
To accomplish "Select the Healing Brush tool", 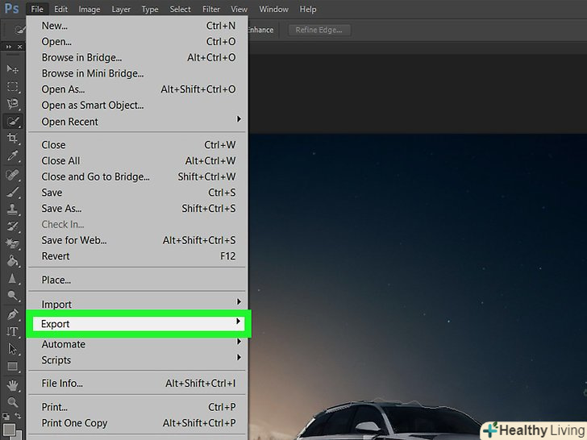I will 12,175.
